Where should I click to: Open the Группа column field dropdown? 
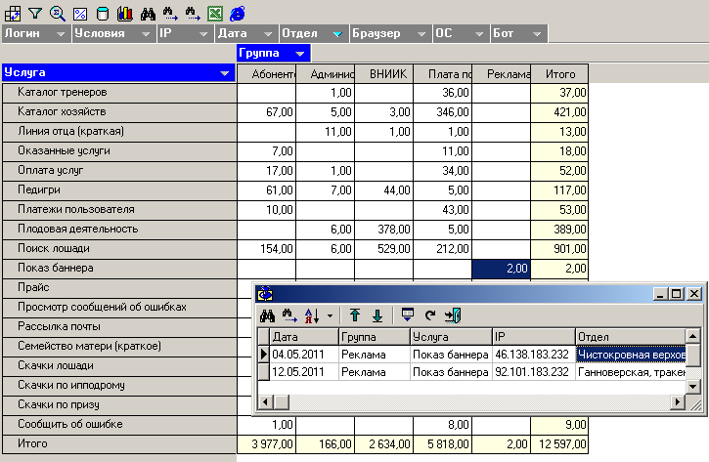[301, 53]
